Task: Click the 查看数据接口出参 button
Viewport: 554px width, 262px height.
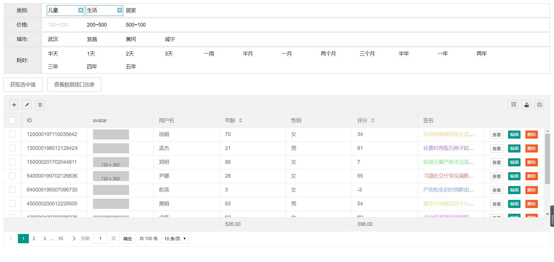Action: click(x=74, y=85)
